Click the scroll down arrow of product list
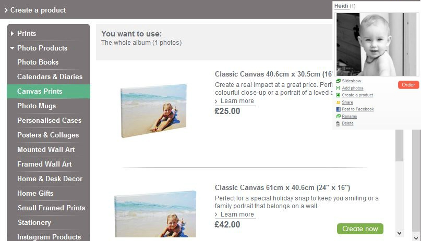421x241 pixels. coord(400,233)
